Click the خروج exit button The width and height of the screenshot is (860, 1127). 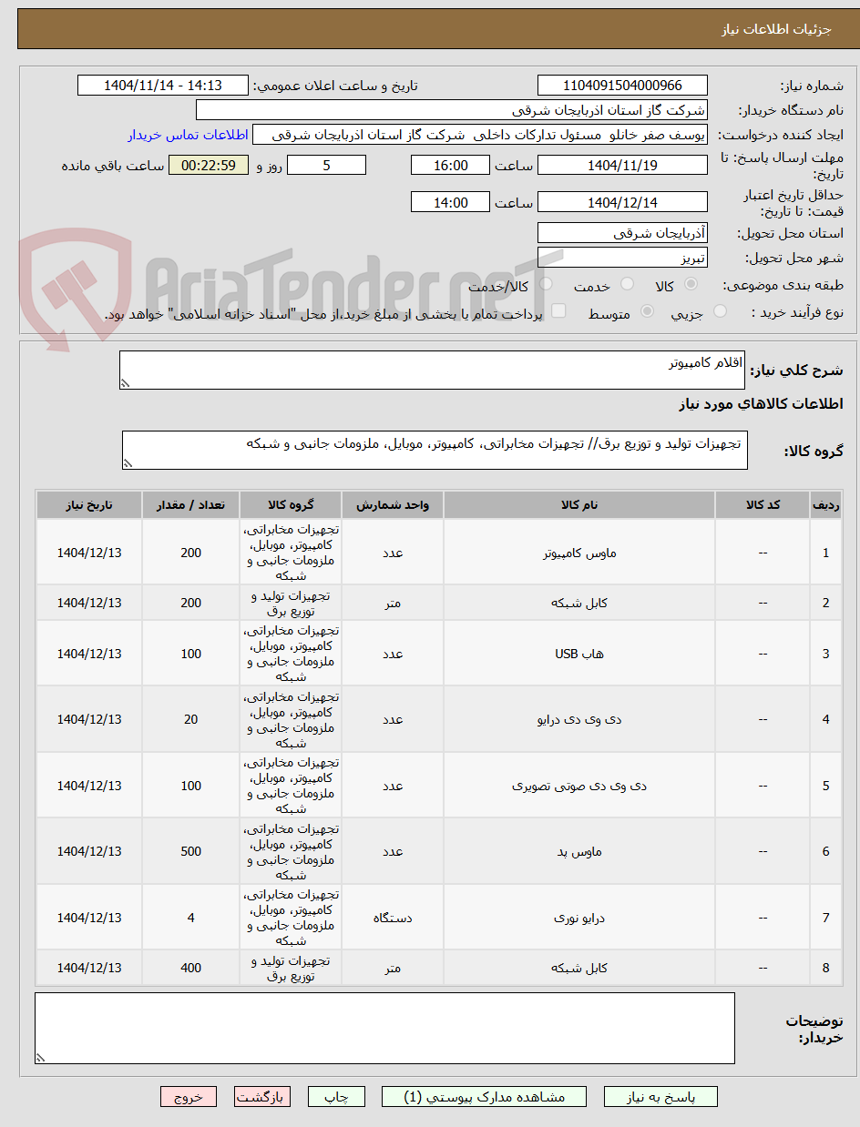[x=189, y=1097]
